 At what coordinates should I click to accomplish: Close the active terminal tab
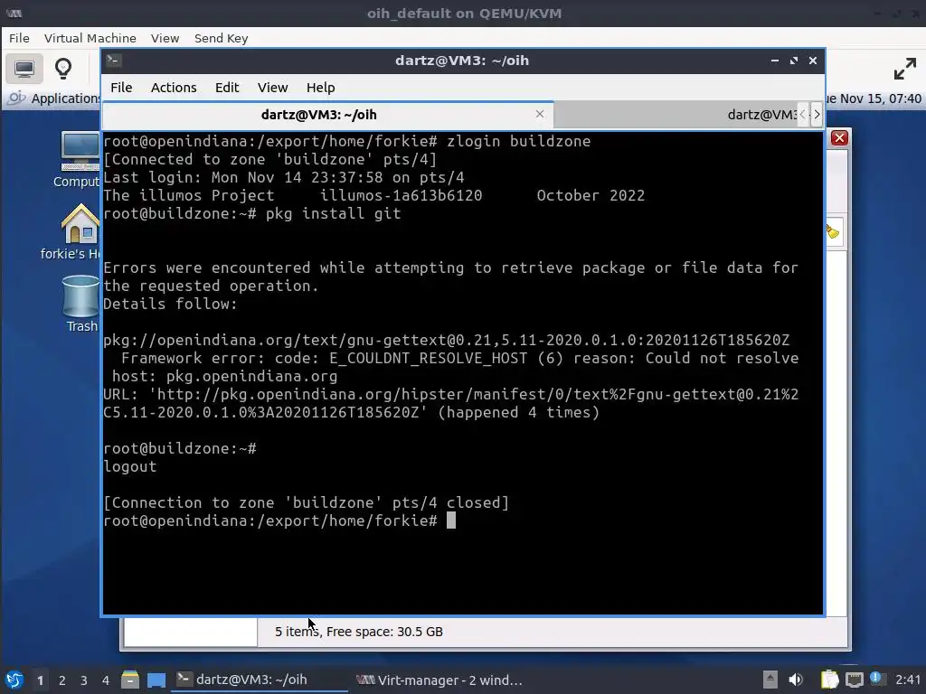(540, 114)
